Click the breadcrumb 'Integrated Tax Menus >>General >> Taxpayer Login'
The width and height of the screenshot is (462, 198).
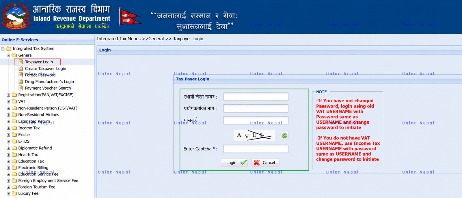tap(150, 39)
